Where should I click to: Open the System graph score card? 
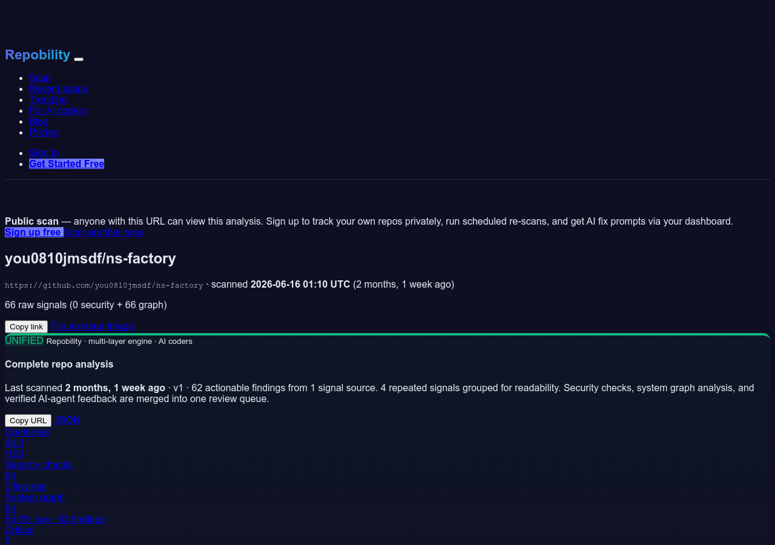tap(54, 508)
